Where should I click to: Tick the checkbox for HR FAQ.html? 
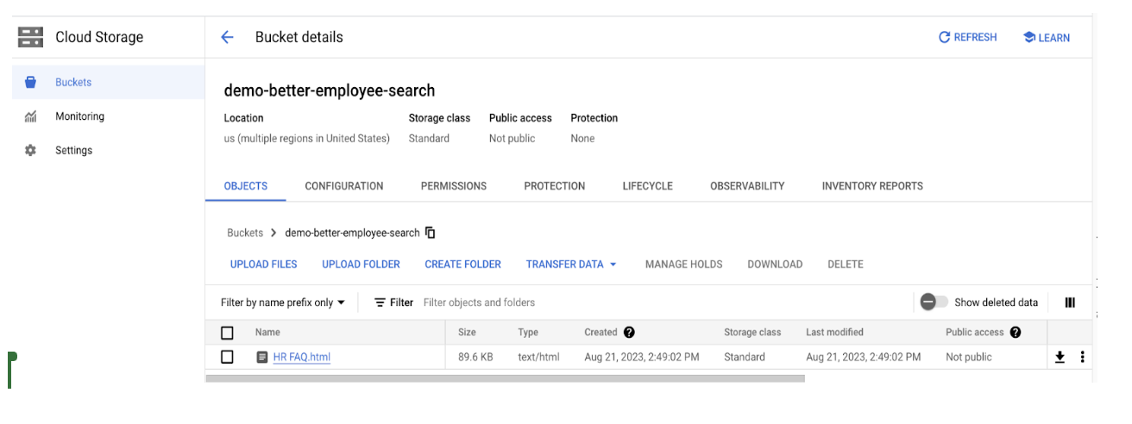(227, 357)
